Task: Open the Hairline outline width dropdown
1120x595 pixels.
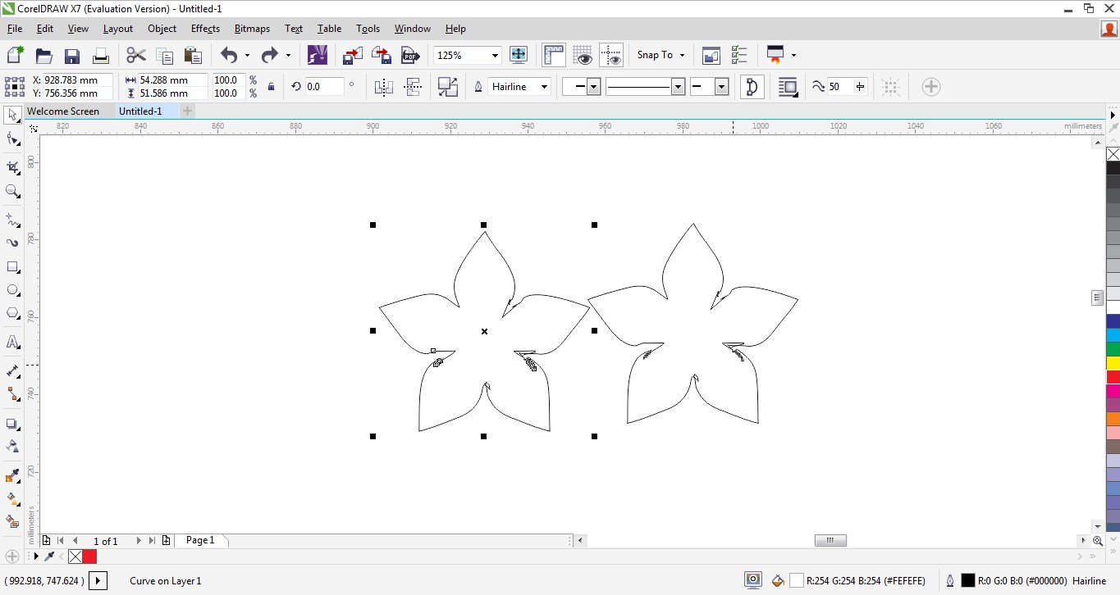Action: [543, 87]
